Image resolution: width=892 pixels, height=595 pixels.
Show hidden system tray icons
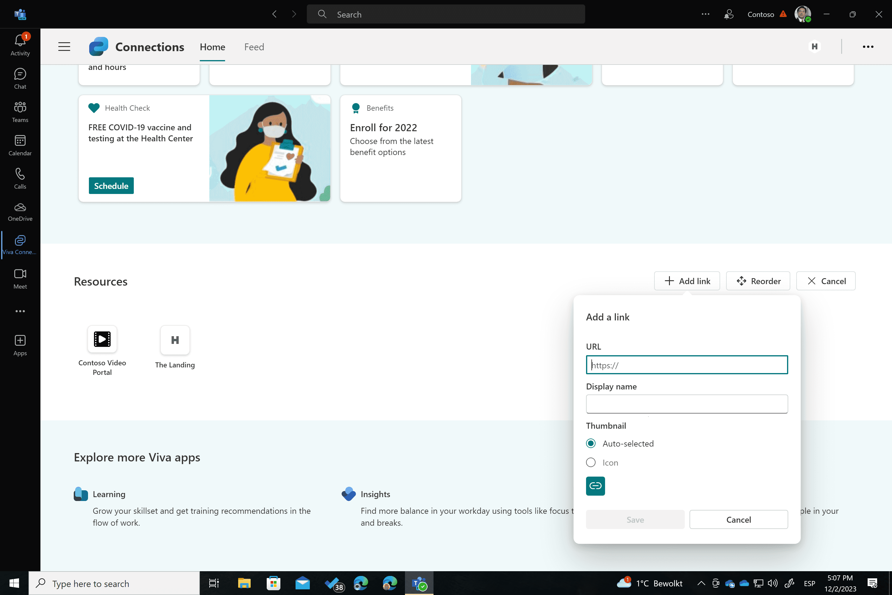[x=701, y=583]
